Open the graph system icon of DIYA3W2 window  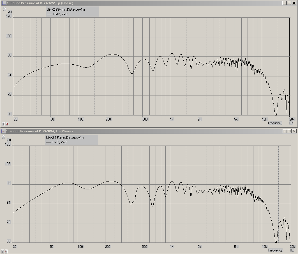tap(4, 3)
